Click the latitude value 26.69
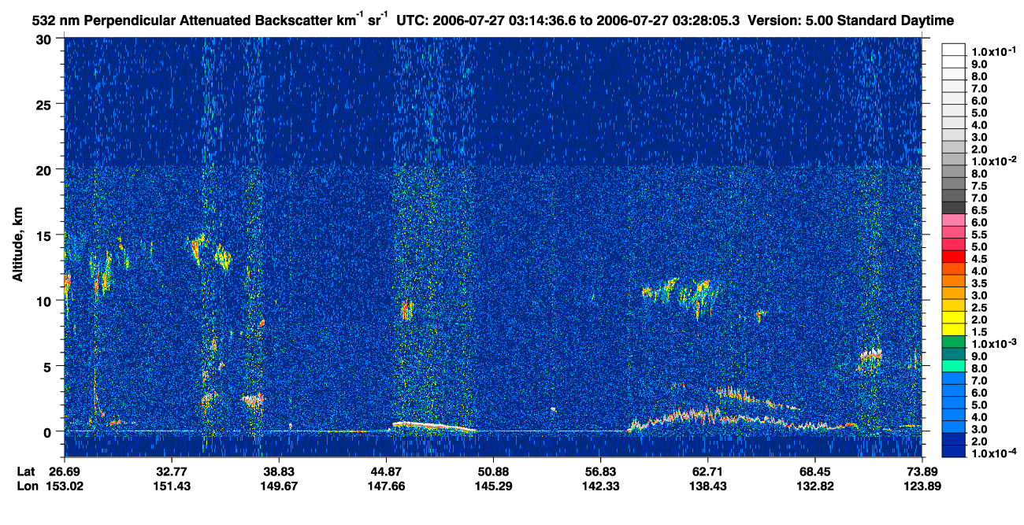 click(x=65, y=471)
